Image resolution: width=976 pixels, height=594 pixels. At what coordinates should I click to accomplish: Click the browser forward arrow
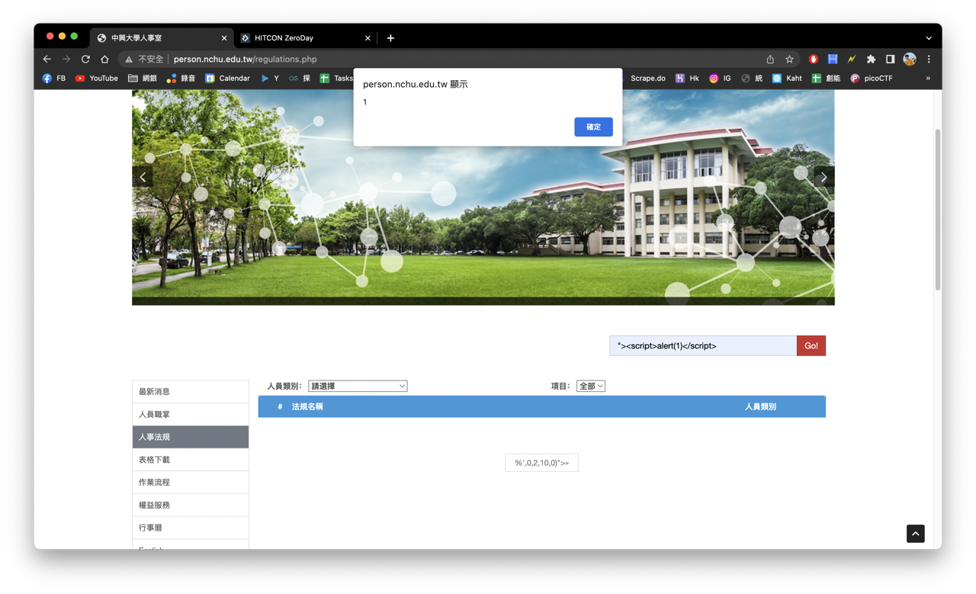66,59
